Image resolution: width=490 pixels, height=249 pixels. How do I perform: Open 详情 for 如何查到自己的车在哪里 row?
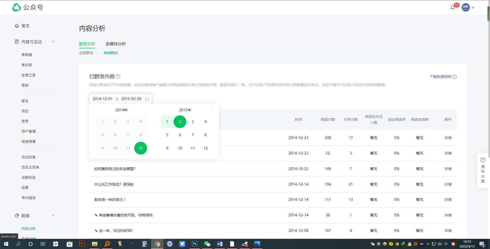pos(448,169)
